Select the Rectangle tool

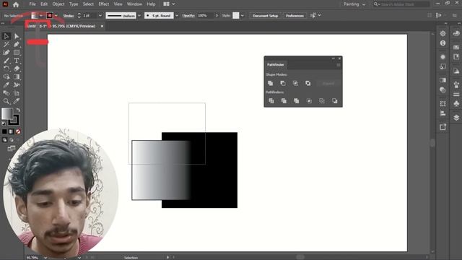tap(17, 53)
